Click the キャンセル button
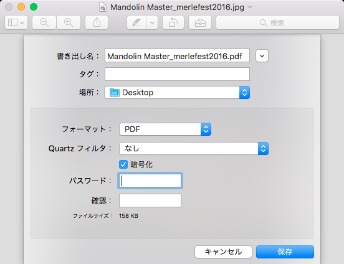Viewport: 344px width, 264px height. click(223, 252)
